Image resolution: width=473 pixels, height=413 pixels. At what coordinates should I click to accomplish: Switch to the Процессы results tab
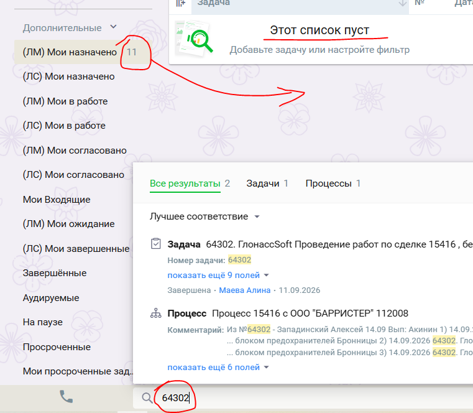point(333,183)
